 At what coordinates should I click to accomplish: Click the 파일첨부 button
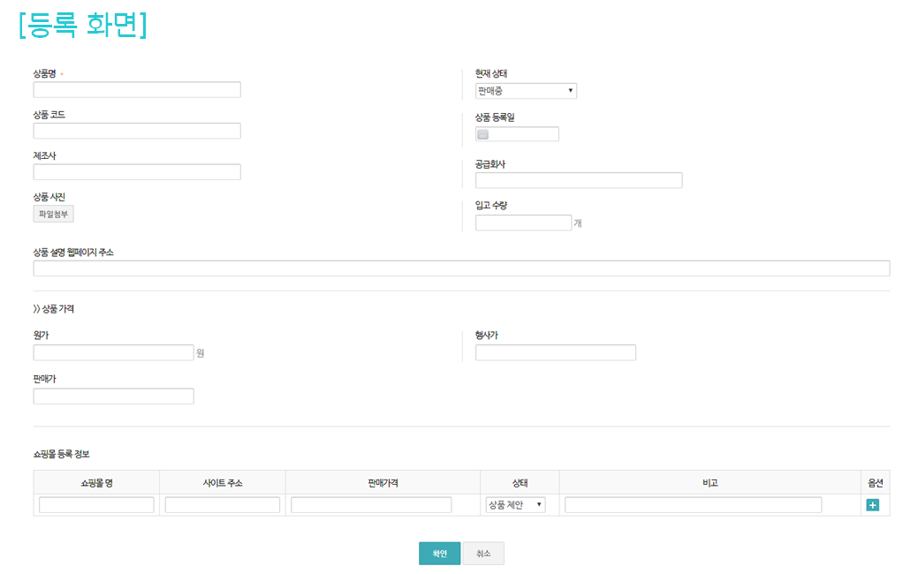[54, 214]
